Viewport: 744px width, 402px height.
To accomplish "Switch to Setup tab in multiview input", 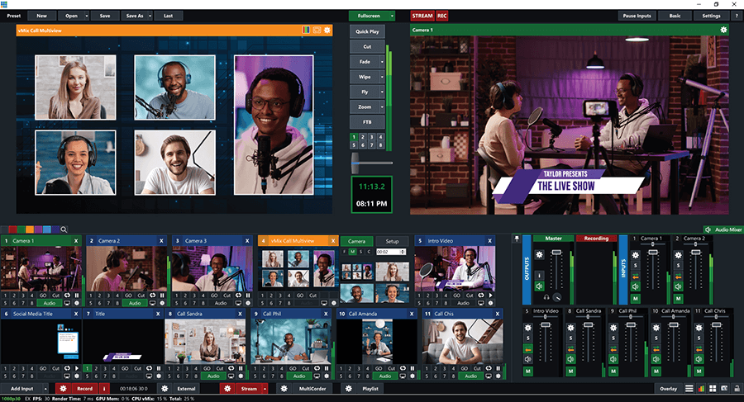I will point(393,241).
